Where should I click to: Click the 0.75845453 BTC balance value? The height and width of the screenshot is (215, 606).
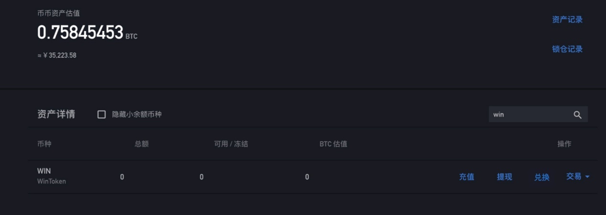(80, 32)
